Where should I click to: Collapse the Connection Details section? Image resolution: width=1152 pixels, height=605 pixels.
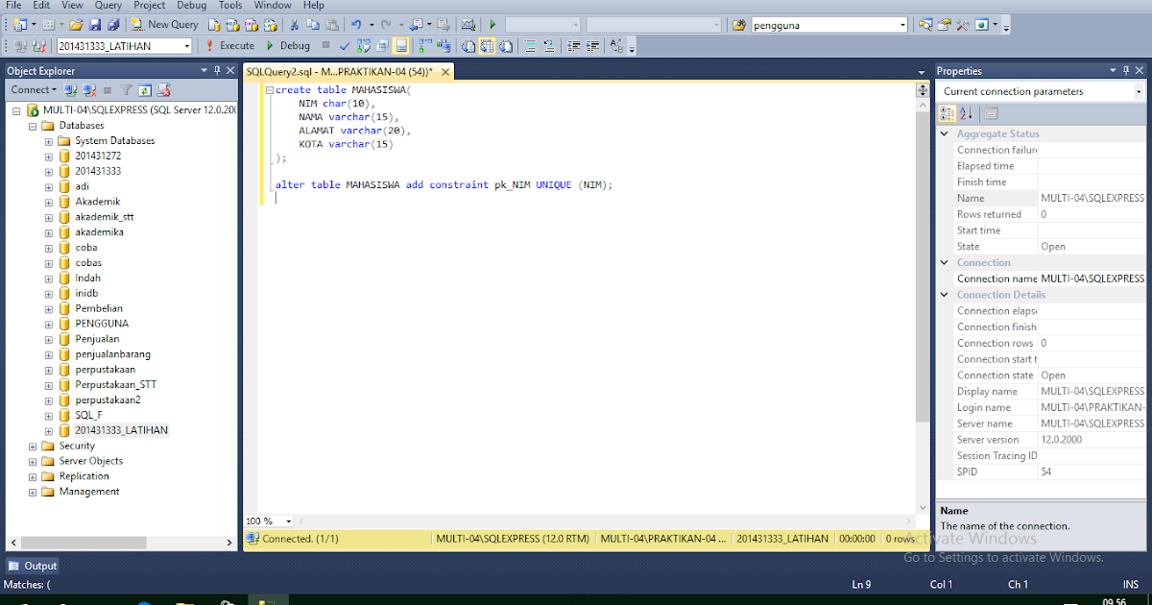click(945, 295)
